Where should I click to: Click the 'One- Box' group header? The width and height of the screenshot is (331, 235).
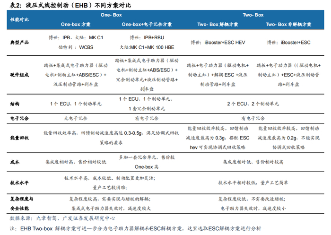pyautogui.click(x=111, y=15)
